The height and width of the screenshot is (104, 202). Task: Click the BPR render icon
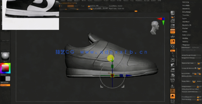173,13
